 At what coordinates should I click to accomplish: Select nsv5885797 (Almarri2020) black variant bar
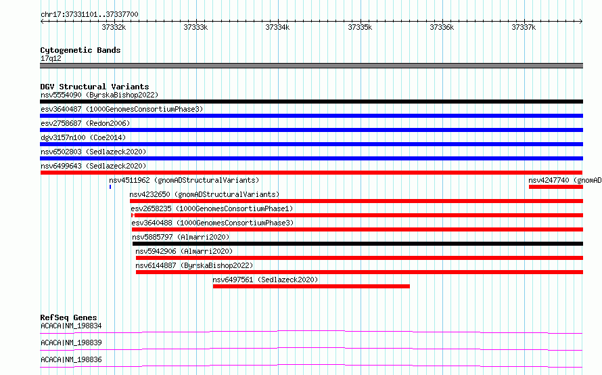coord(358,244)
